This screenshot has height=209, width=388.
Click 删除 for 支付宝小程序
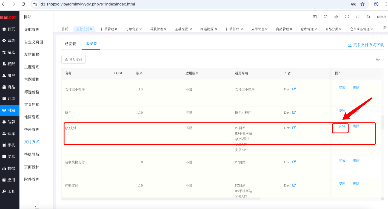(x=356, y=88)
